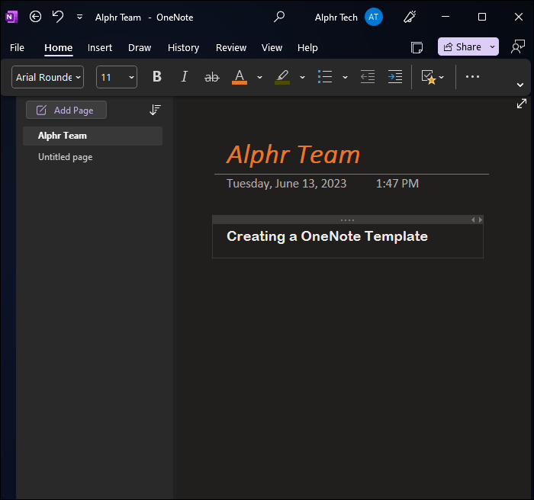
Task: Click the Back arrow in title bar
Action: click(x=35, y=17)
